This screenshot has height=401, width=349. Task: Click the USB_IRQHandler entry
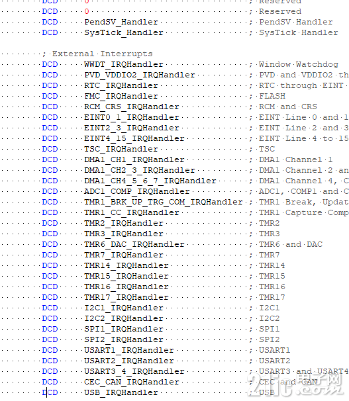[121, 392]
